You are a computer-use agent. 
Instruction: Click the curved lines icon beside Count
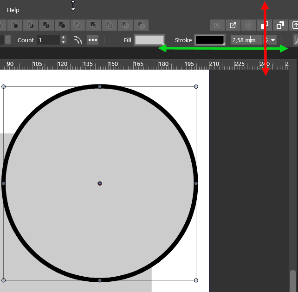78,40
